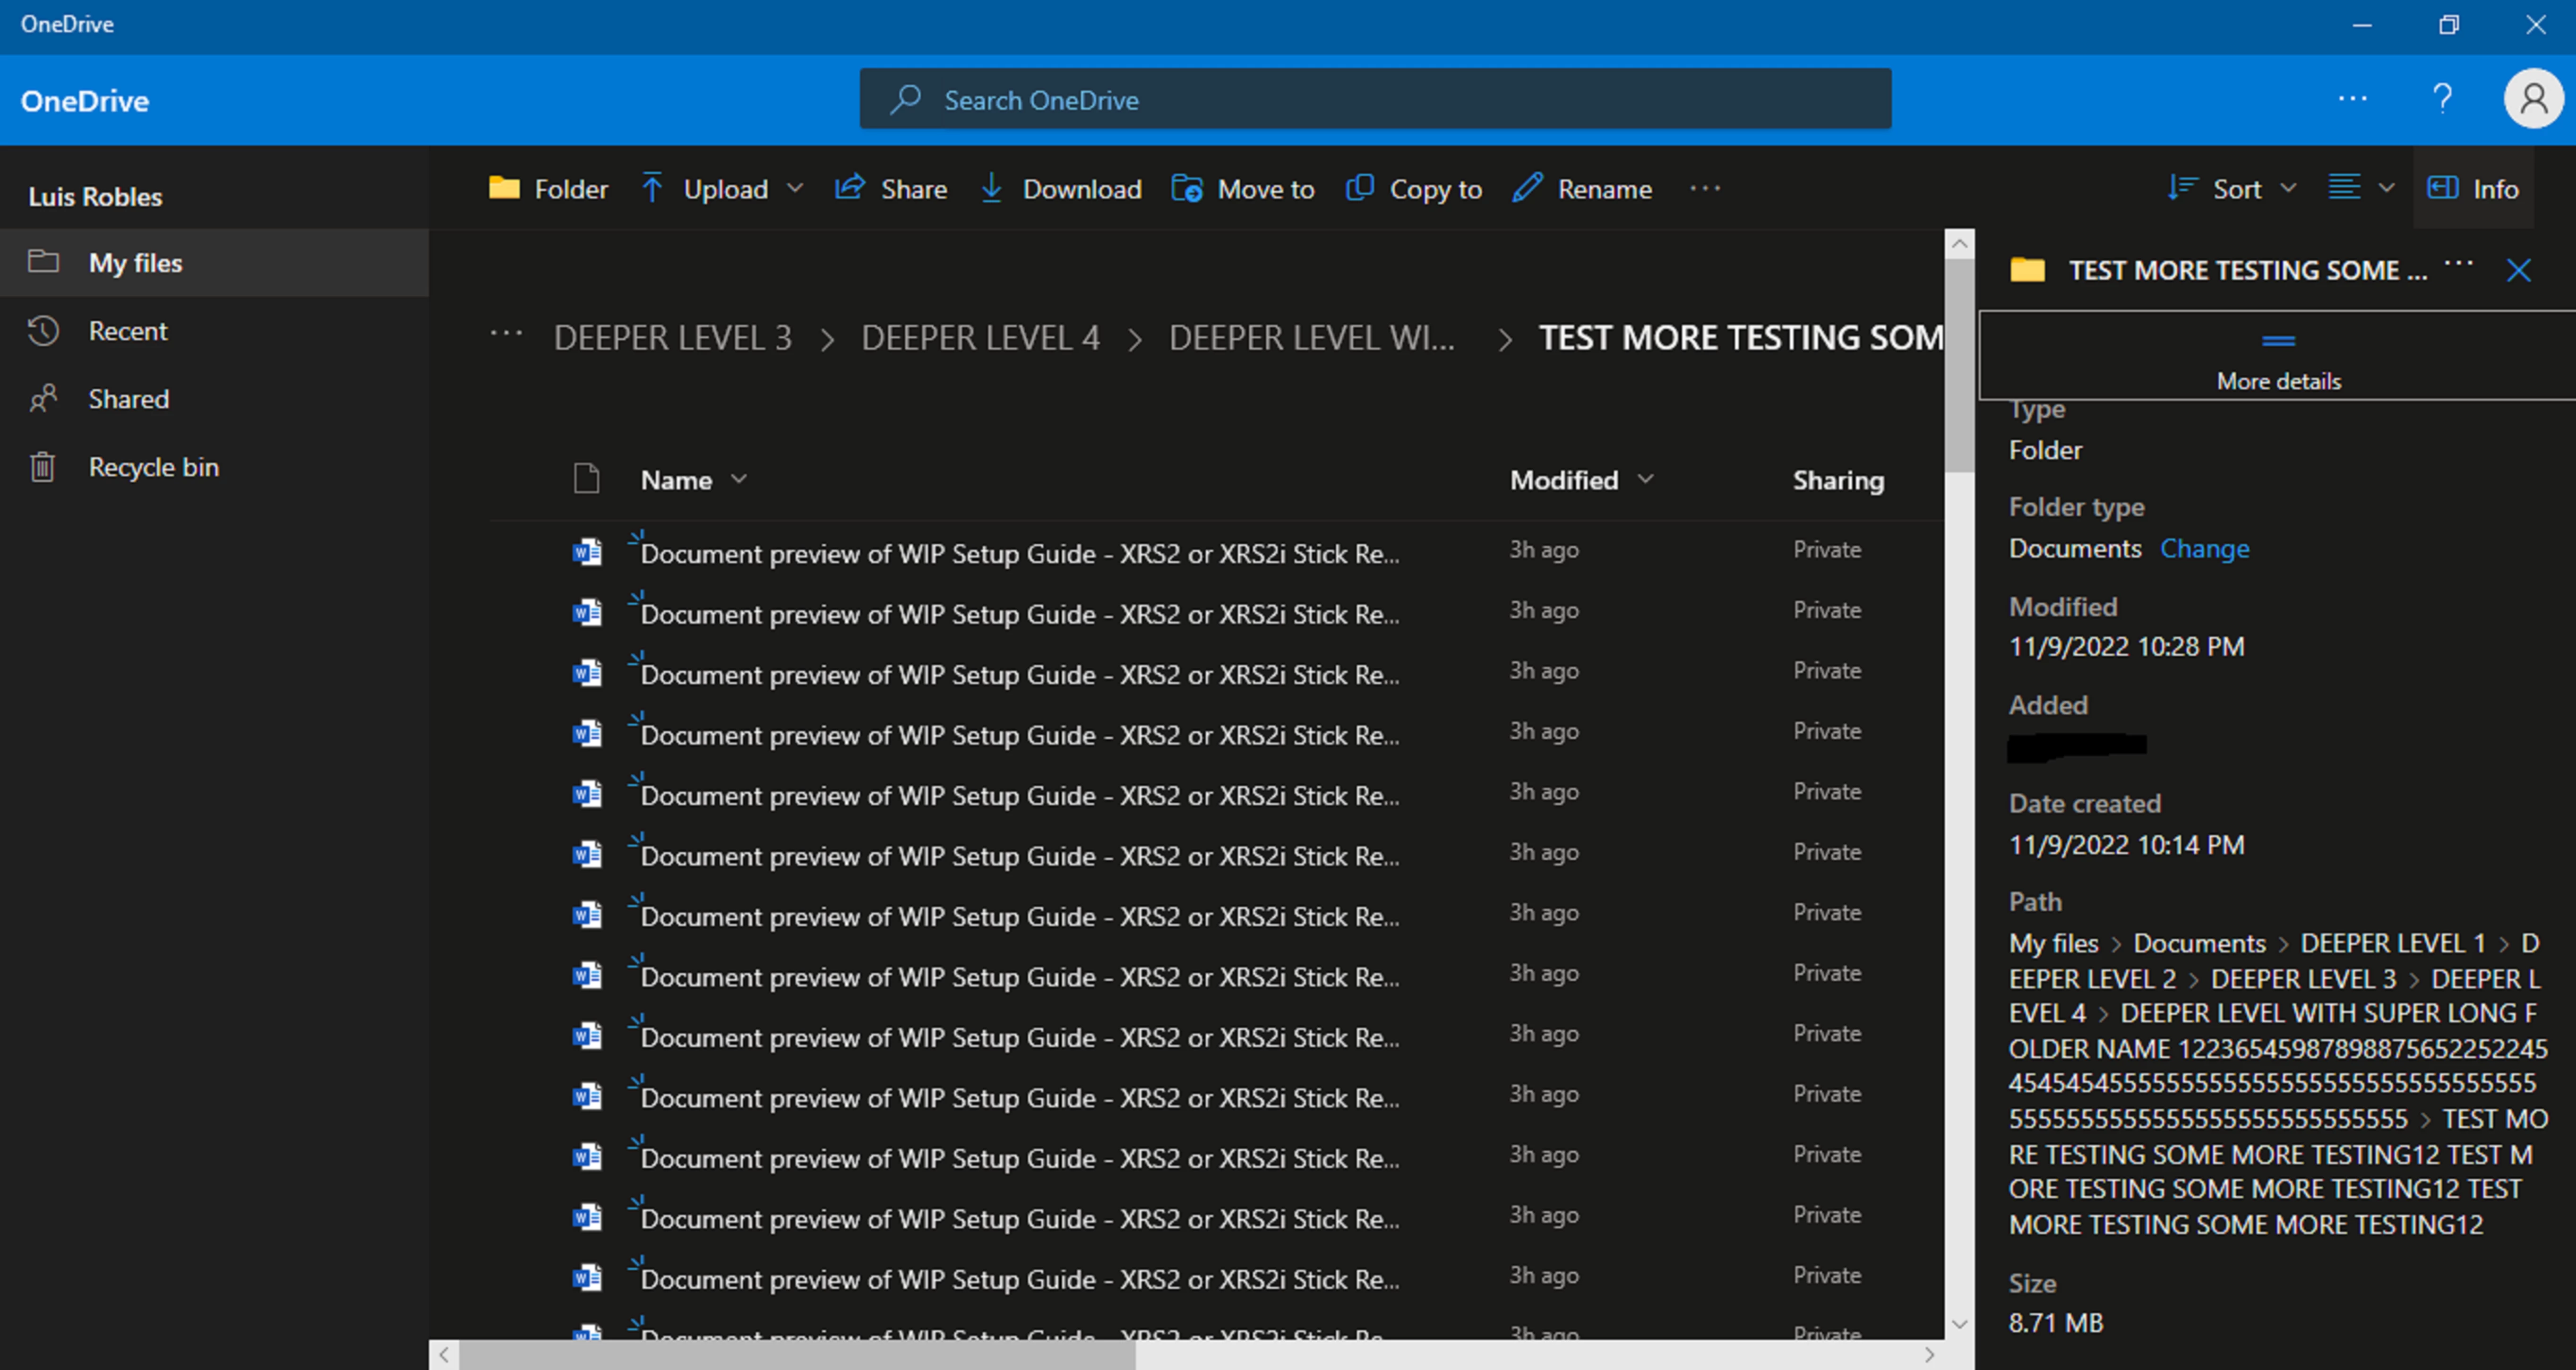Click the Share toolbar icon
The image size is (2576, 1370).
850,188
